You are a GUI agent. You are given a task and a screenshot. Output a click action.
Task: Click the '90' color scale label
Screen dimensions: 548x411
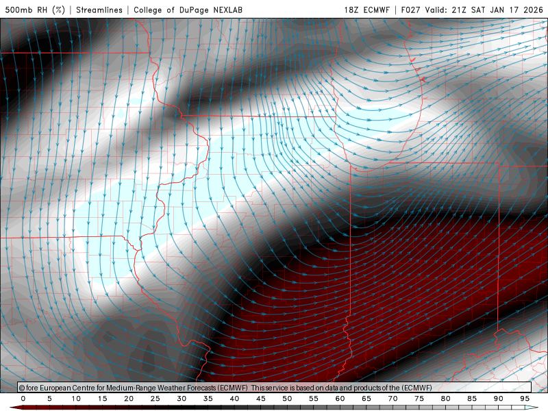(x=499, y=399)
